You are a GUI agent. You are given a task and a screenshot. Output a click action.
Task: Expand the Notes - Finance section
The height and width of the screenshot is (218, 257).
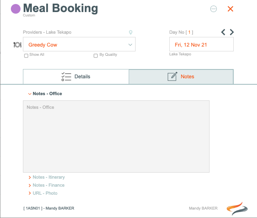click(x=47, y=185)
